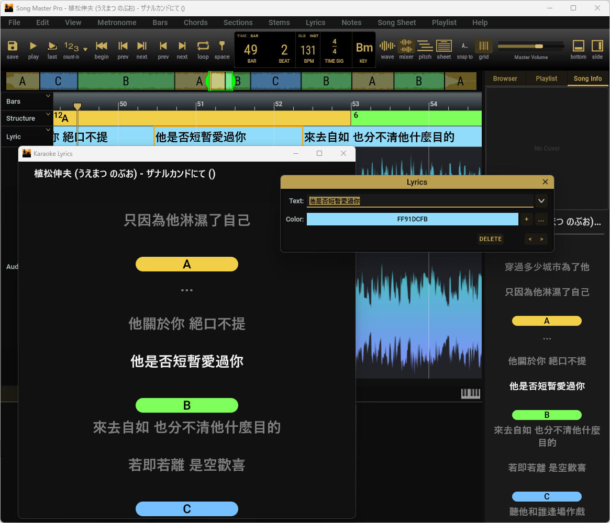The width and height of the screenshot is (610, 523).
Task: Click the DELETE button in Lyrics dialog
Action: [x=490, y=239]
